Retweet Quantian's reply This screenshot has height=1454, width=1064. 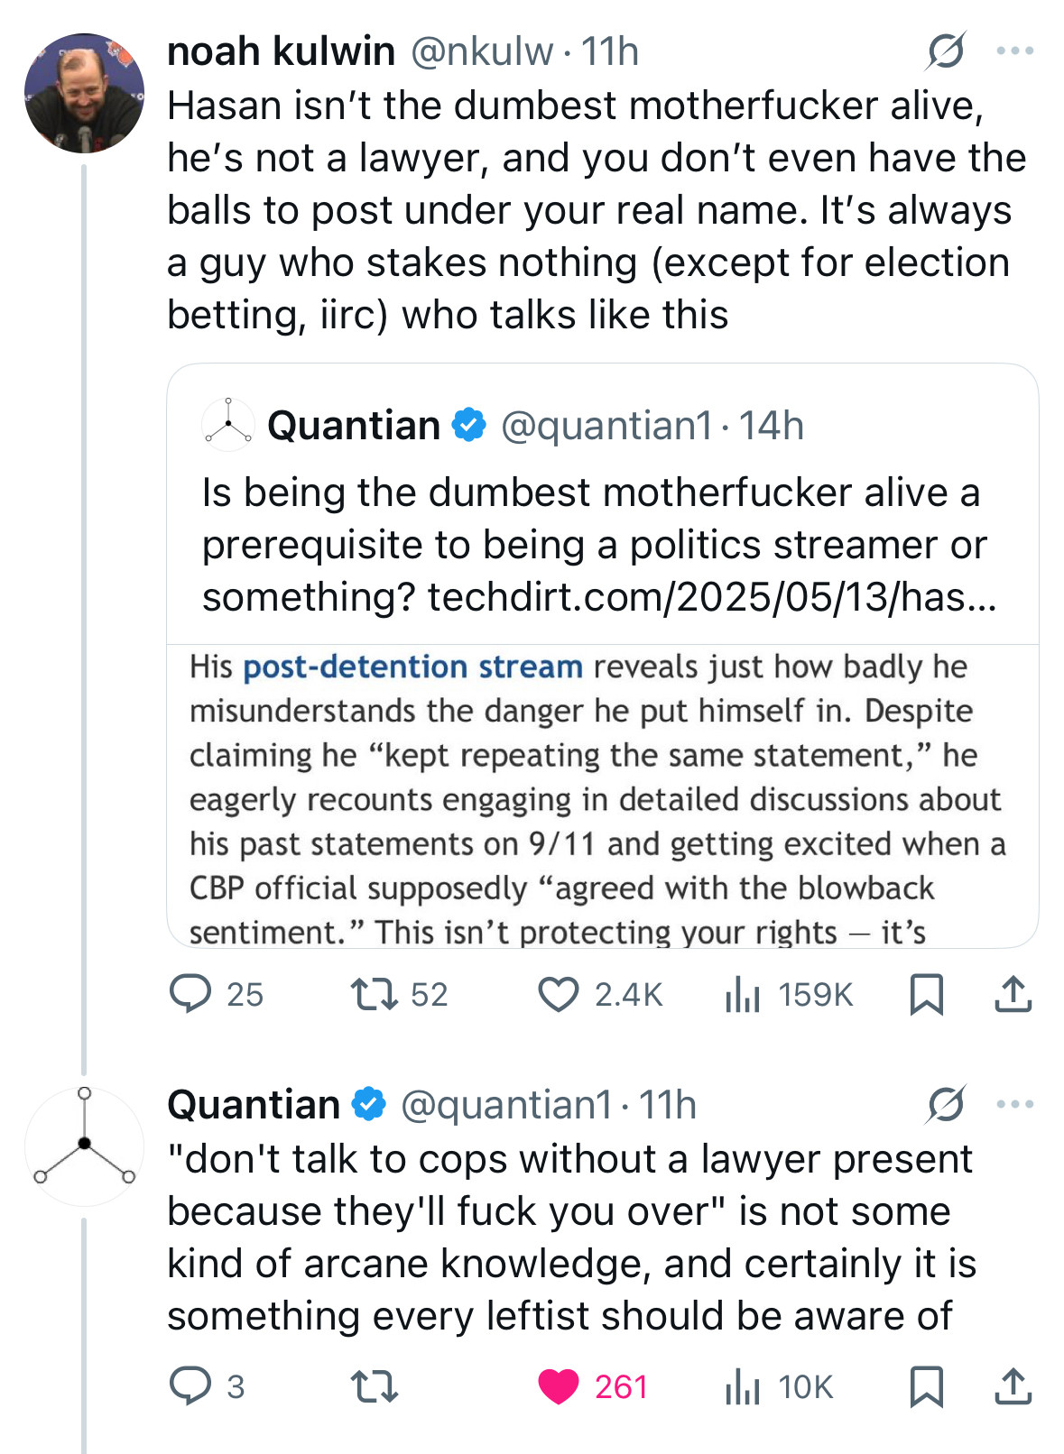click(374, 1386)
